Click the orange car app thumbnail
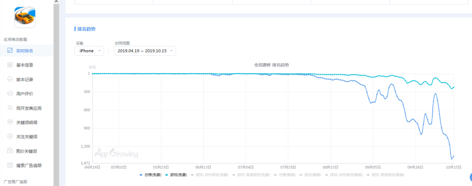This screenshot has width=472, height=186. [x=25, y=17]
